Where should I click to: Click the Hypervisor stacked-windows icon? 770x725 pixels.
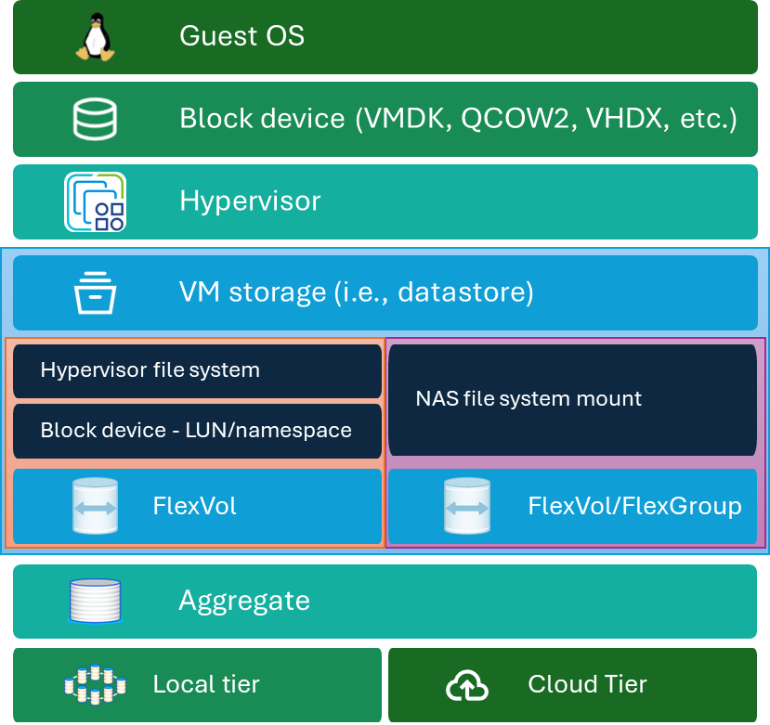point(95,201)
